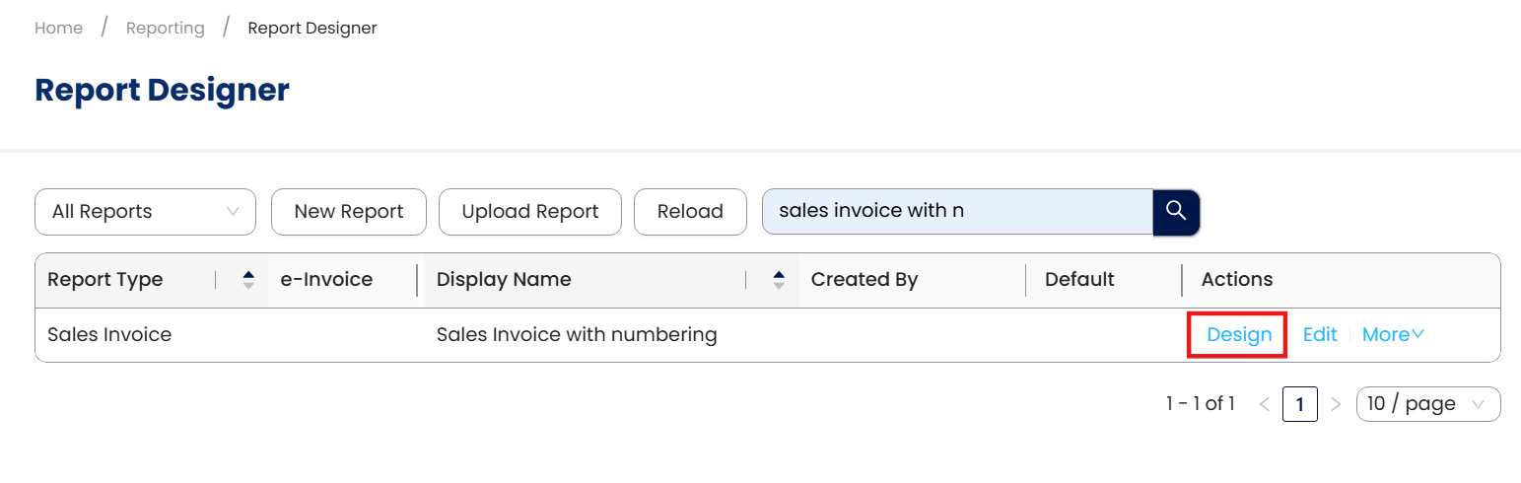1521x483 pixels.
Task: Select the Sales Invoice with numbering row
Action: (x=577, y=335)
